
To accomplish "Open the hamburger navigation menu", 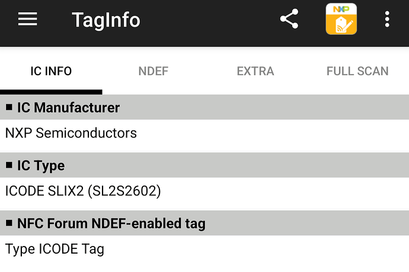I will click(28, 19).
